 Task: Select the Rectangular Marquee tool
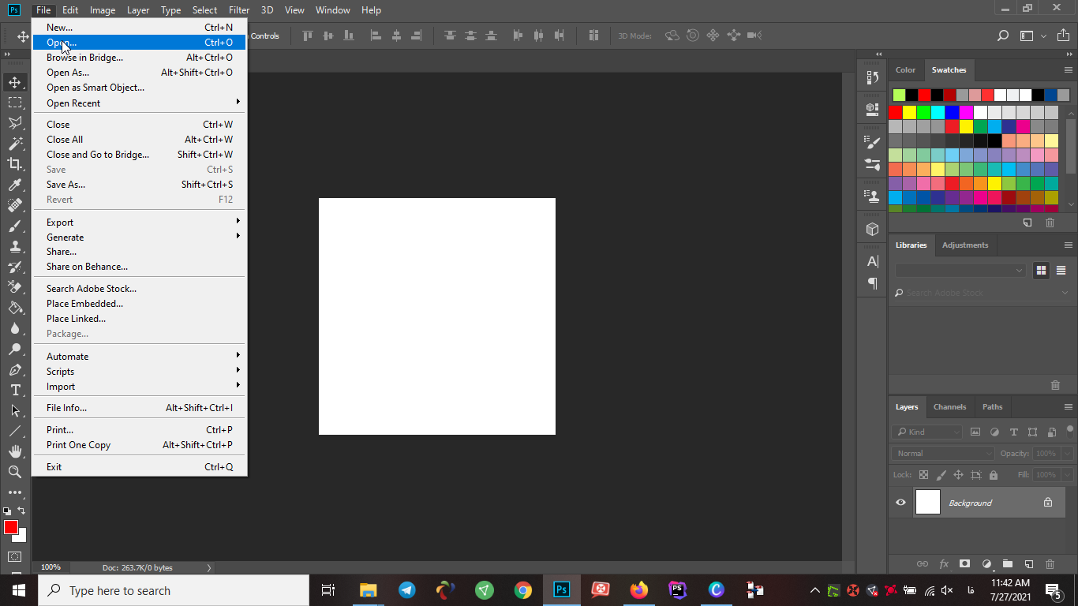coord(15,103)
